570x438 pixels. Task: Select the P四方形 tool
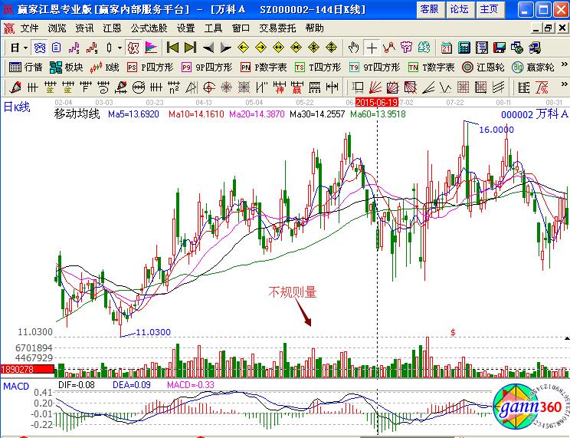tap(151, 68)
